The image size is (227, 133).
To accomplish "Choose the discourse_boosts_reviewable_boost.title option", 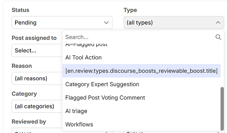I will pyautogui.click(x=141, y=71).
